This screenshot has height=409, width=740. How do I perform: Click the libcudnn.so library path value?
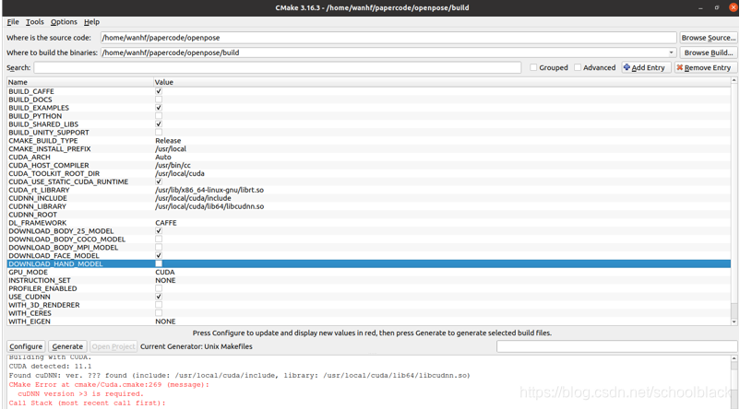[x=209, y=206]
